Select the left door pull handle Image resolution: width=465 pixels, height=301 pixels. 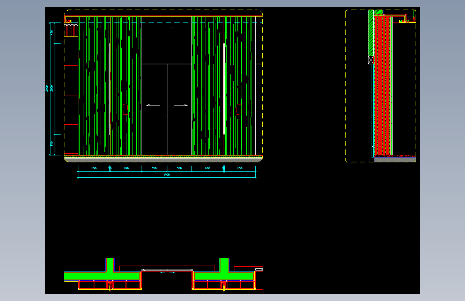153,105
